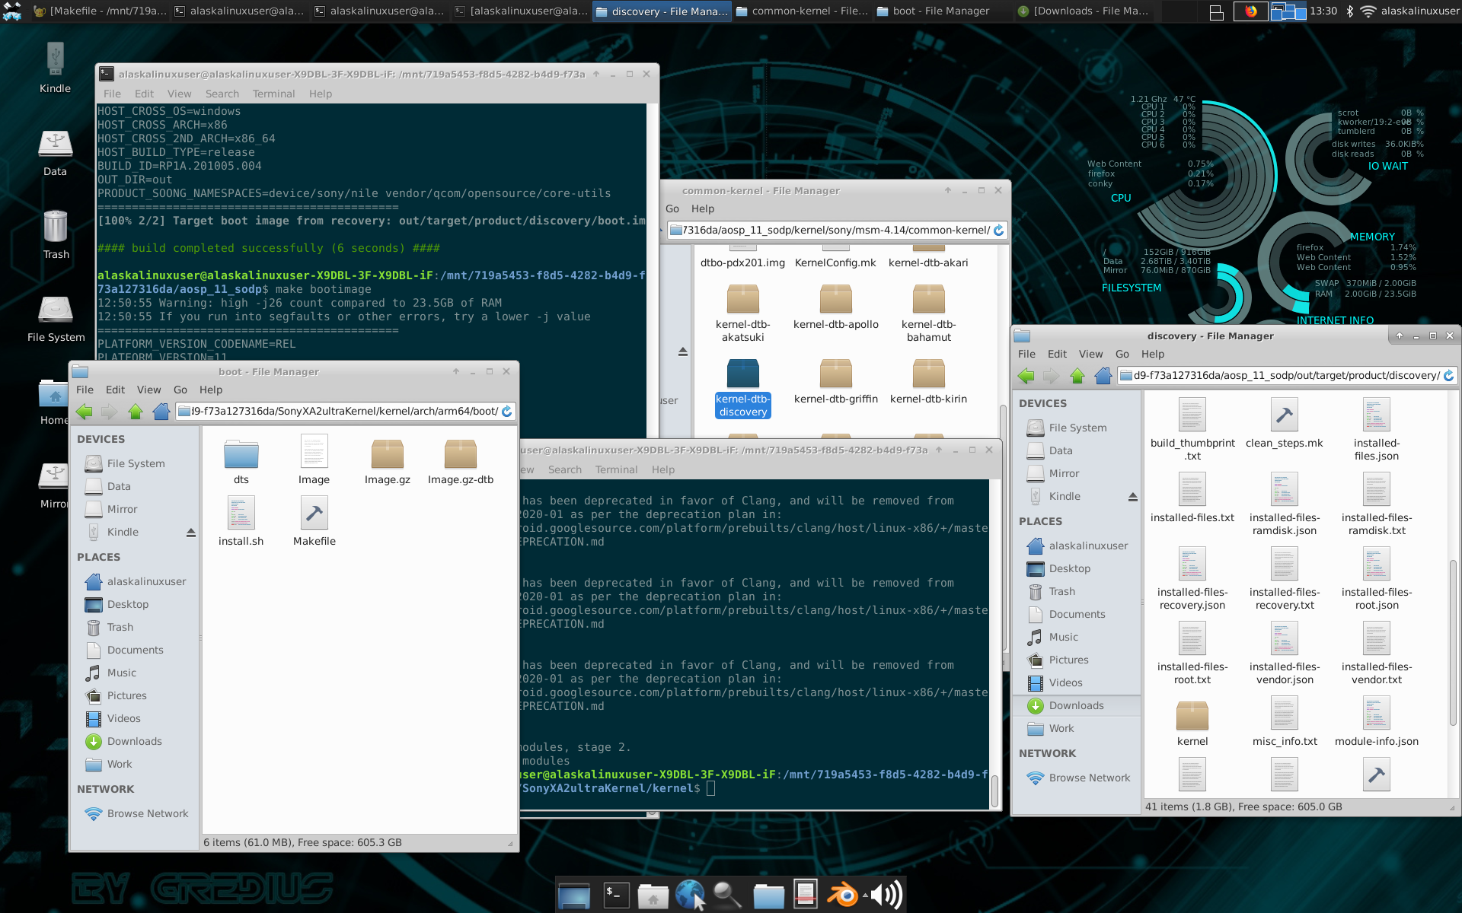This screenshot has width=1462, height=913.
Task: Select the kernel-dtb-apollo folder
Action: [x=835, y=307]
